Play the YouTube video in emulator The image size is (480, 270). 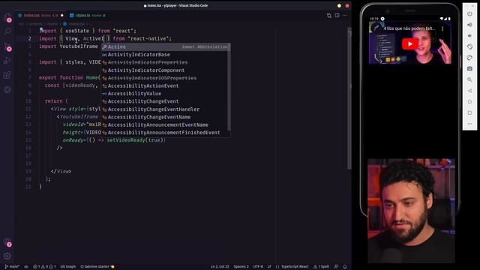click(410, 44)
